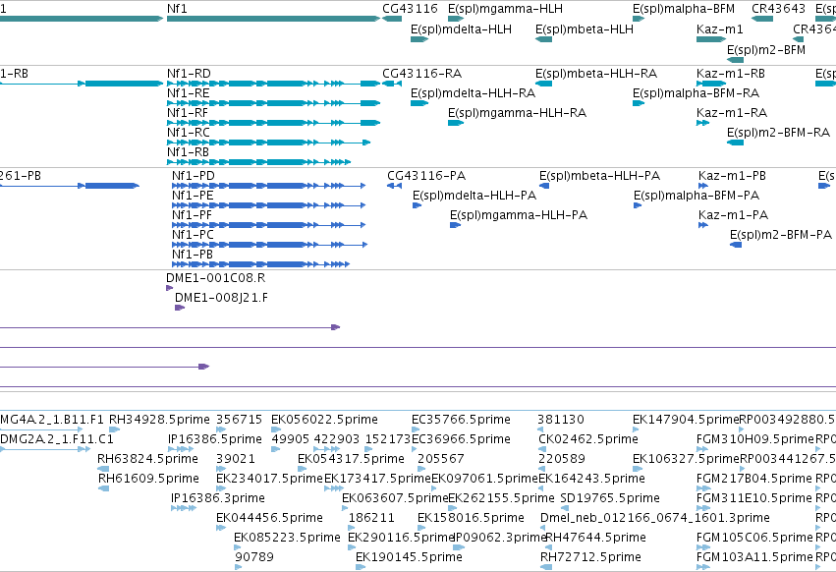
Task: Click E(spl)mgamma-HLH-RA transcript
Action: coord(456,123)
